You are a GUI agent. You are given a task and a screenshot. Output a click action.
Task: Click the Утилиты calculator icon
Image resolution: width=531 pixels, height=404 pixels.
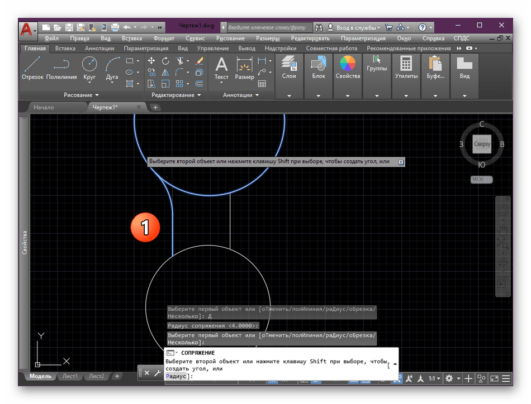406,68
